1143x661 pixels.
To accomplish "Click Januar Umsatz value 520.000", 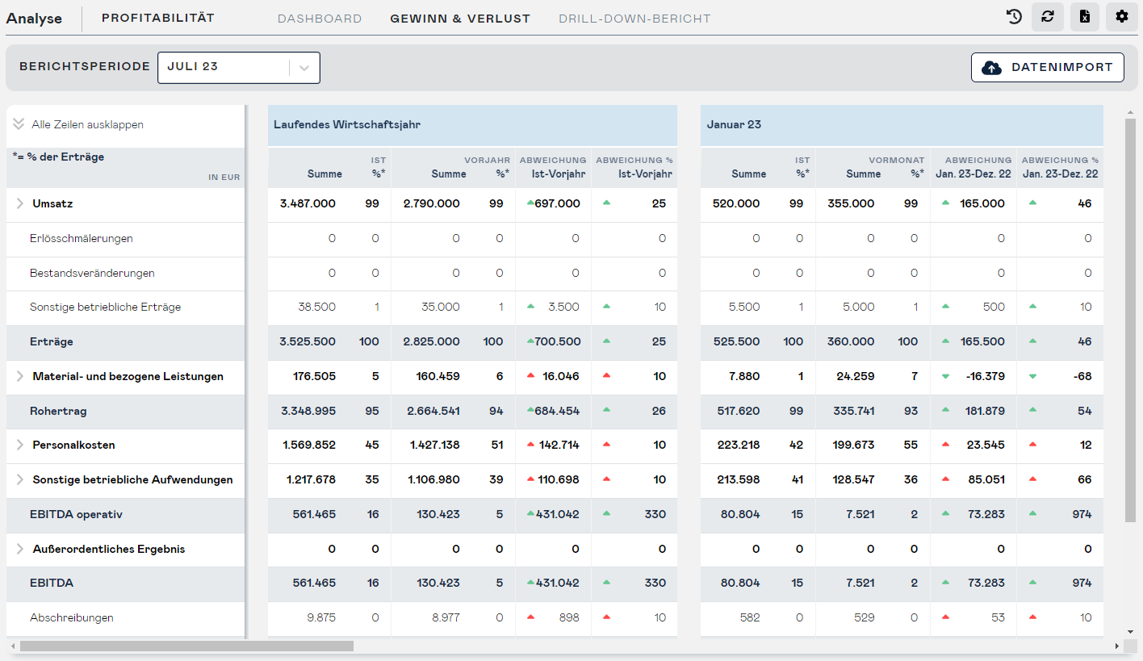I will [736, 203].
